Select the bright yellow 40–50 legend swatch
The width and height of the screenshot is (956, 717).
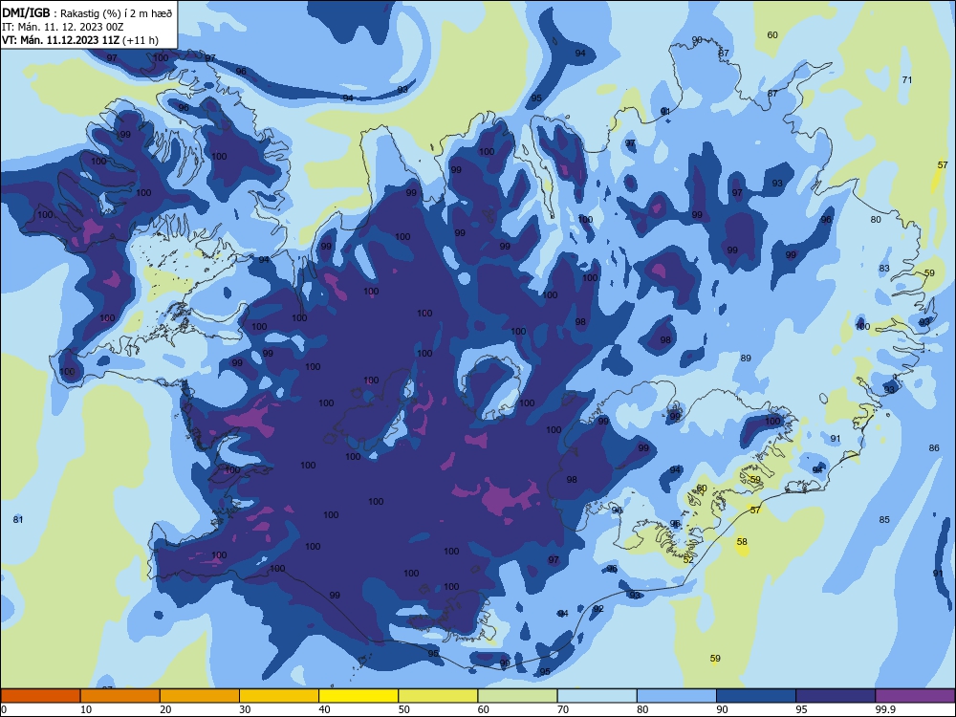358,696
